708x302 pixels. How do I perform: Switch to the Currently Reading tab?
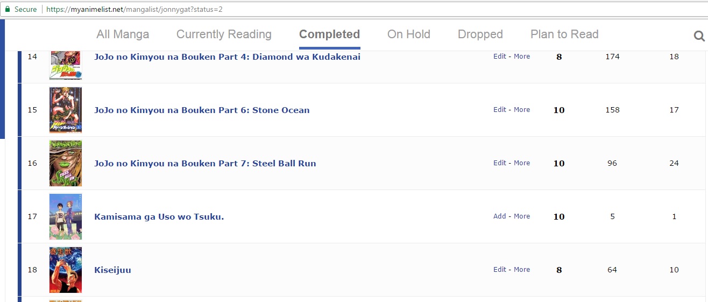tap(224, 34)
